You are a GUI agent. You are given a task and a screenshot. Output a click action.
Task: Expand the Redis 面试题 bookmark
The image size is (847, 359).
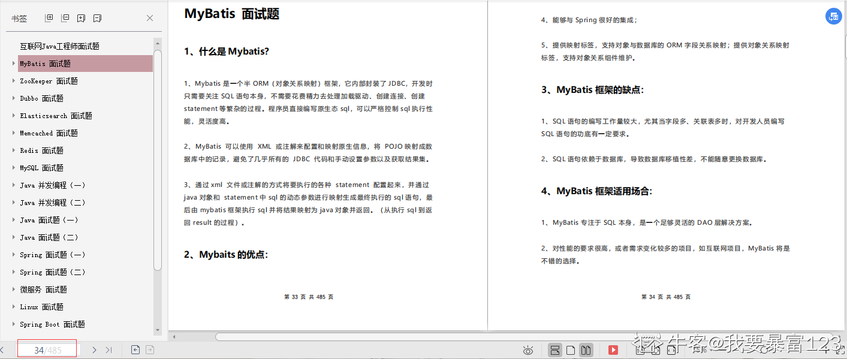(x=14, y=150)
